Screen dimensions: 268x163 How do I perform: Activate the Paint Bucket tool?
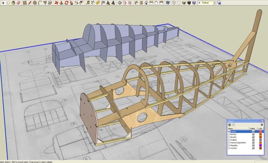(x=13, y=3)
